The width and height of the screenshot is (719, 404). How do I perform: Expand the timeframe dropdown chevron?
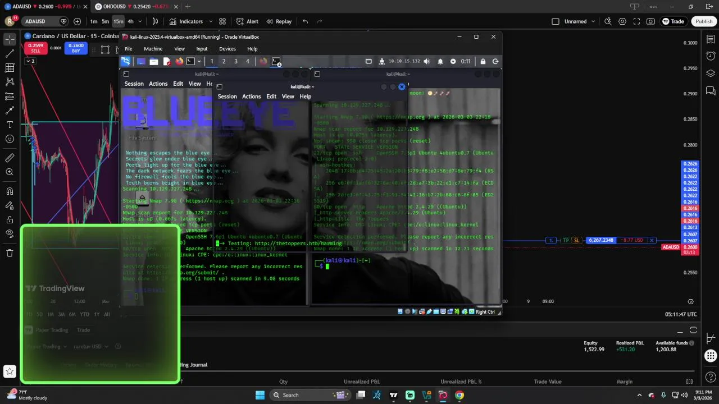(x=141, y=21)
